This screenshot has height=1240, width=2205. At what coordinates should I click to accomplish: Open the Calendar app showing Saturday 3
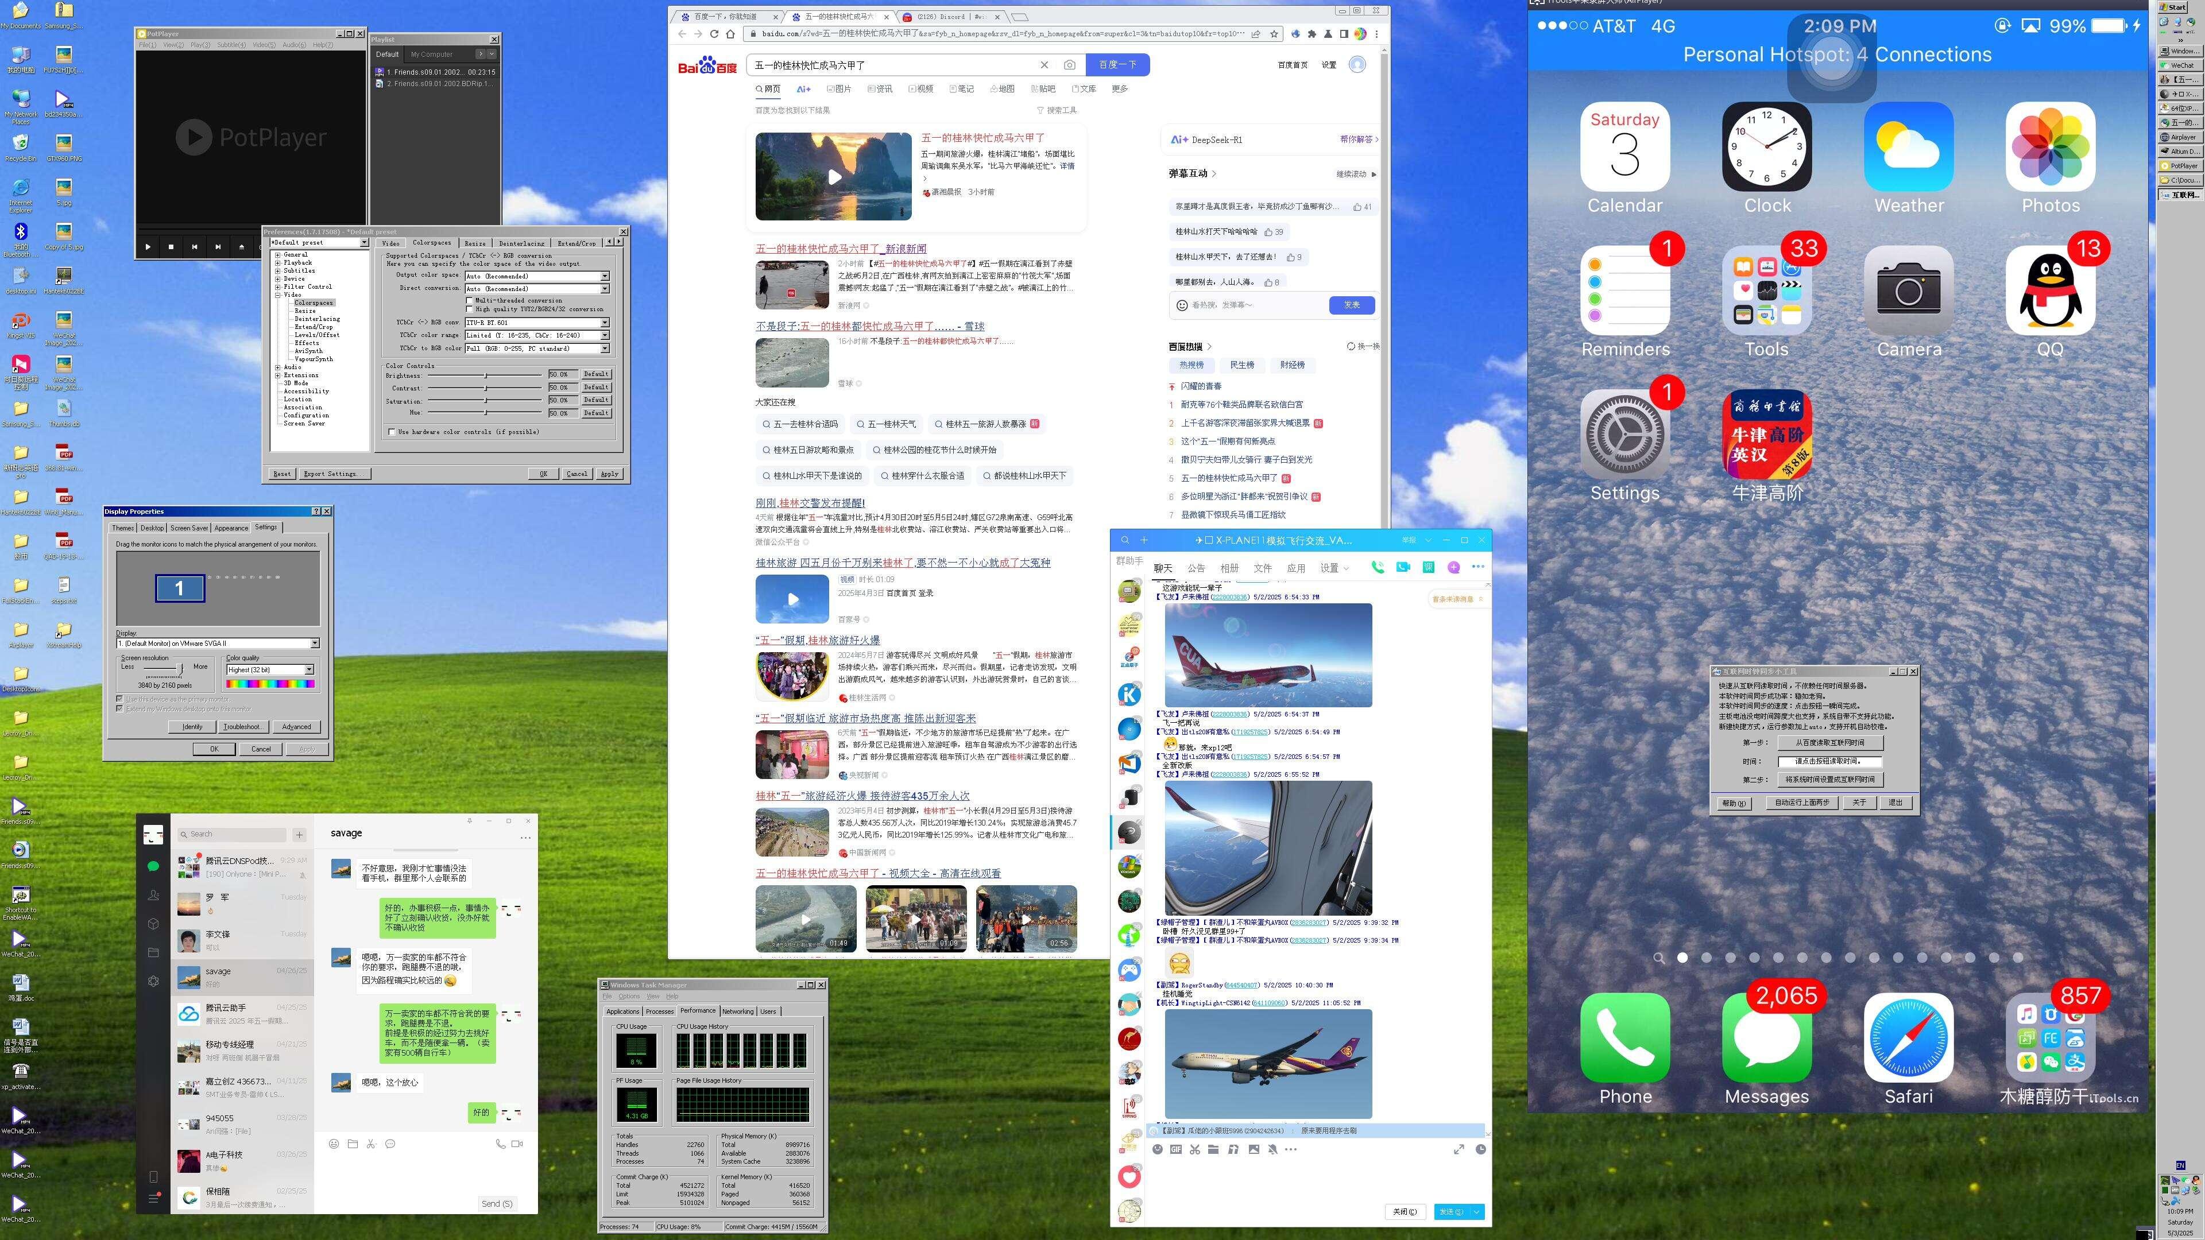coord(1624,146)
